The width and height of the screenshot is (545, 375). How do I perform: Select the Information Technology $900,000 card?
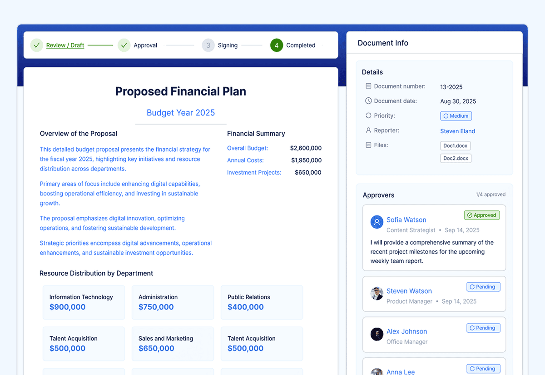point(84,302)
